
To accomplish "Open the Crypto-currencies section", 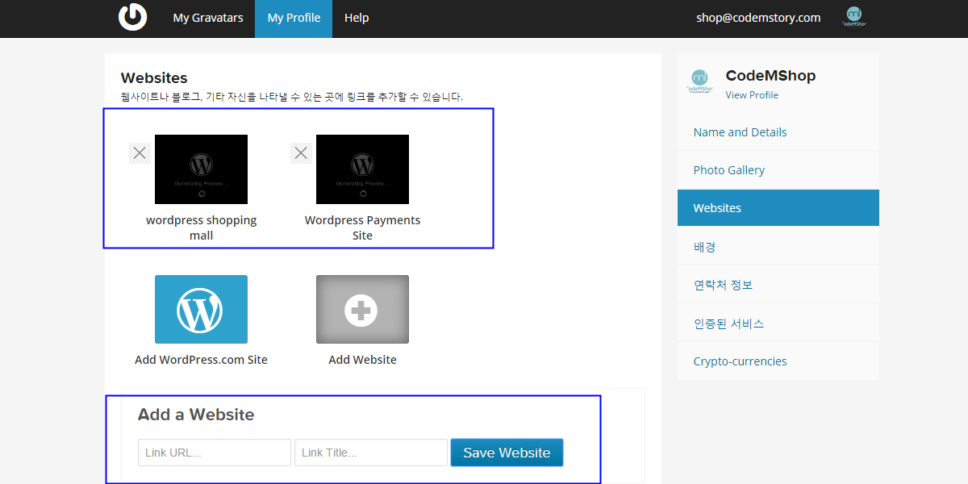I will tap(740, 361).
